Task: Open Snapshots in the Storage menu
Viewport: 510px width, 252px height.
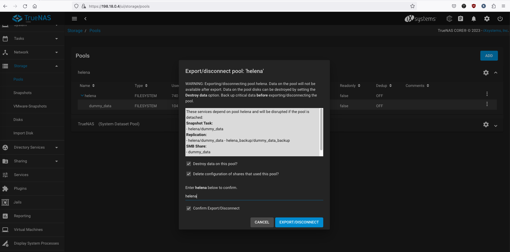Action: pyautogui.click(x=23, y=93)
